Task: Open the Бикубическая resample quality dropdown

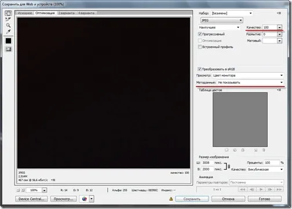Action: (265, 169)
